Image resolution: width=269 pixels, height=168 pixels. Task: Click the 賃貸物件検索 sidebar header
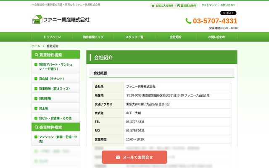[x=56, y=55]
